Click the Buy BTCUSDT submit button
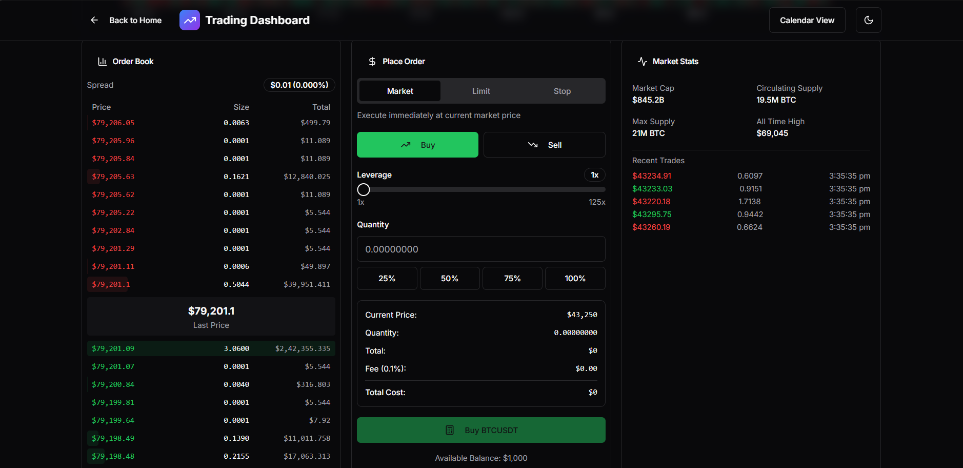This screenshot has width=963, height=468. click(x=481, y=430)
